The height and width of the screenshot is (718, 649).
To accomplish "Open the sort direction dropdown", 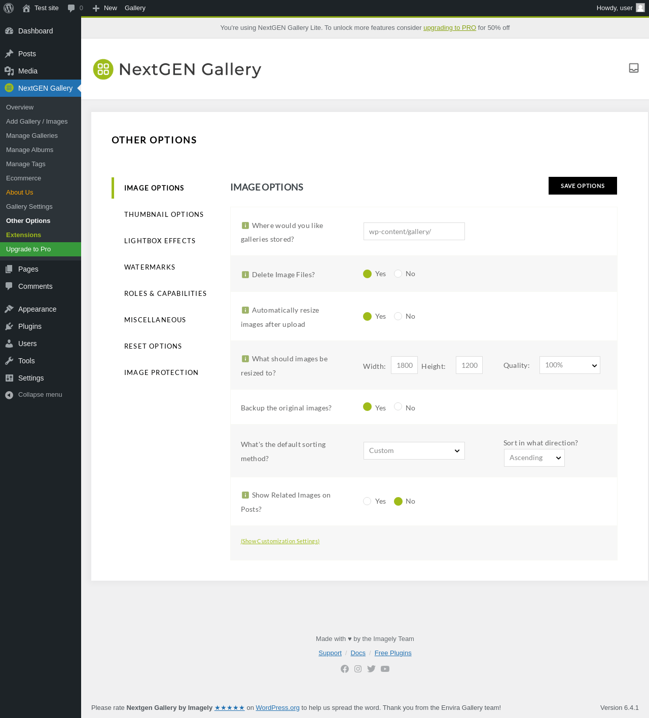I will 534,458.
